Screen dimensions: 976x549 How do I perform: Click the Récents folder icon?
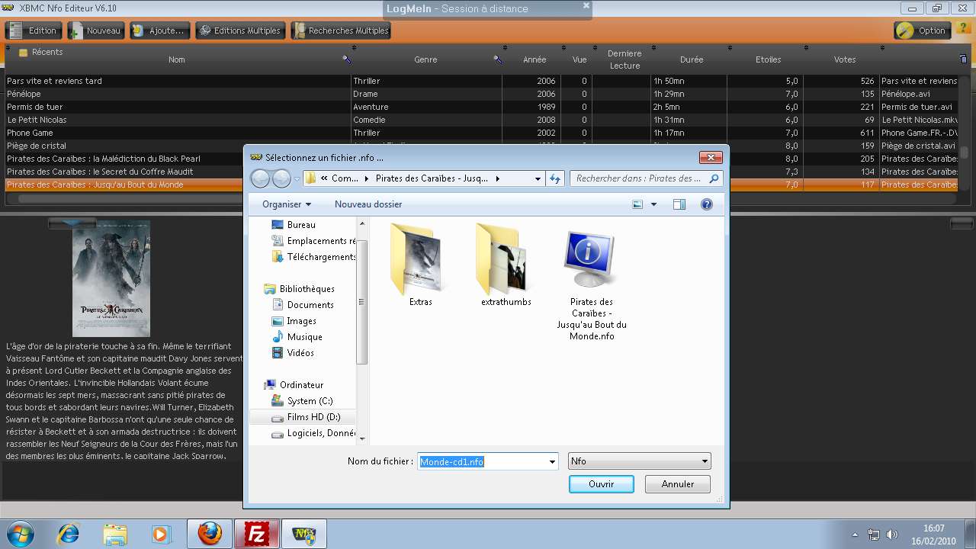(x=23, y=53)
